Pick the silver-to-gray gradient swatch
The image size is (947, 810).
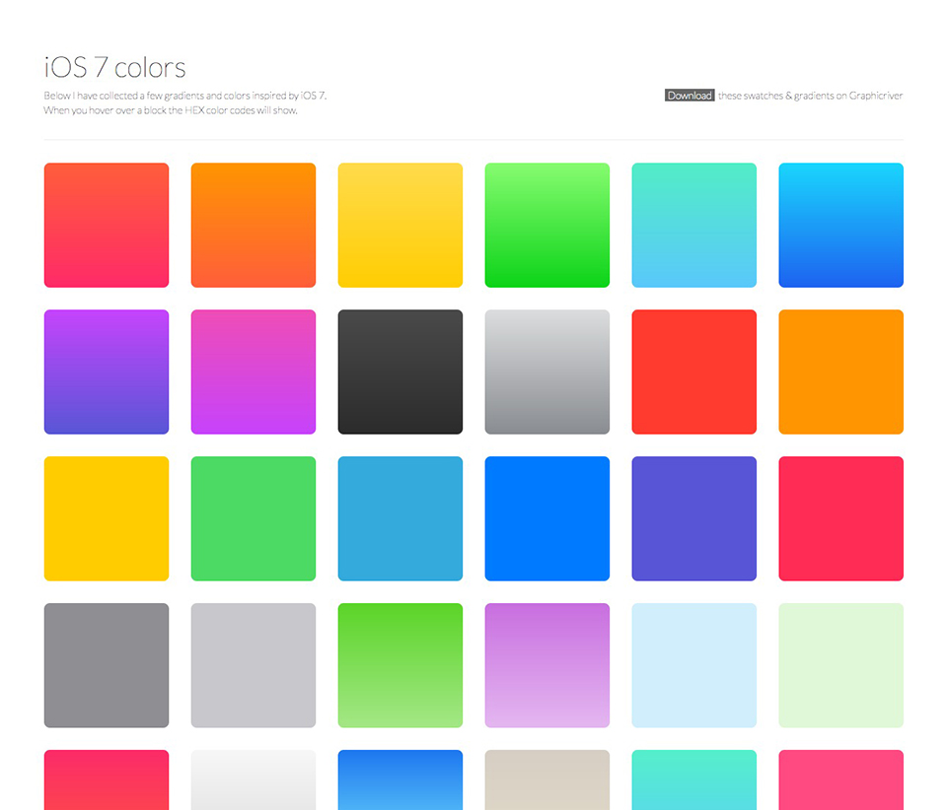[x=546, y=371]
